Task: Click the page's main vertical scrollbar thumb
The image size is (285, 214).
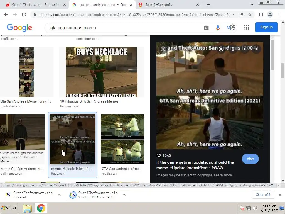Action: (x=283, y=70)
